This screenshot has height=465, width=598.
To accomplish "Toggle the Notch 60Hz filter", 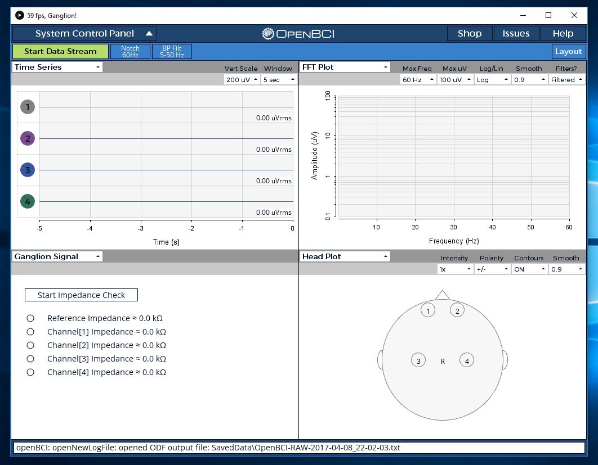I will click(x=130, y=51).
